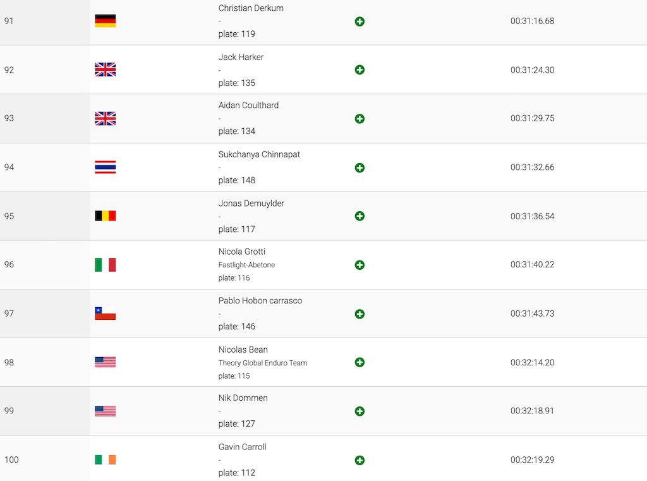
Task: Click plus icon for Nicolas Bean
Action: 360,363
